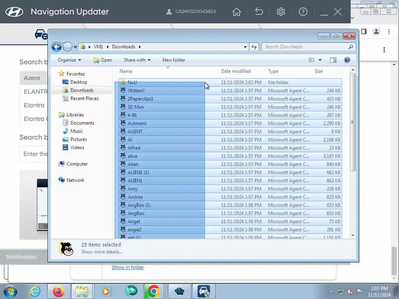
Task: Click the Explorer forward navigation button
Action: click(67, 47)
